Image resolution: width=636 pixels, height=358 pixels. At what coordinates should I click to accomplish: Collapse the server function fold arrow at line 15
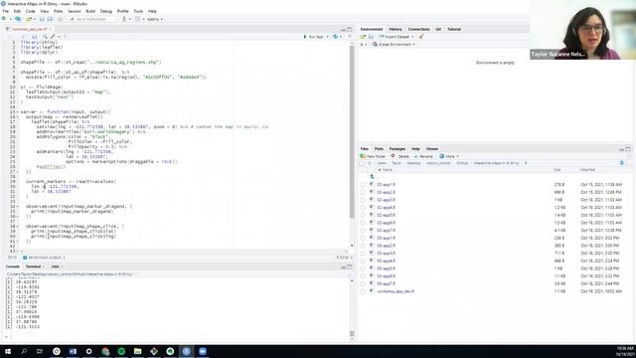pyautogui.click(x=18, y=112)
